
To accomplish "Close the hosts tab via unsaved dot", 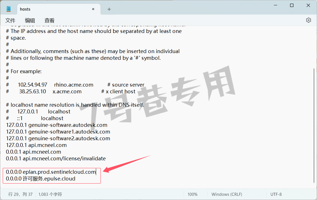I will pos(93,9).
